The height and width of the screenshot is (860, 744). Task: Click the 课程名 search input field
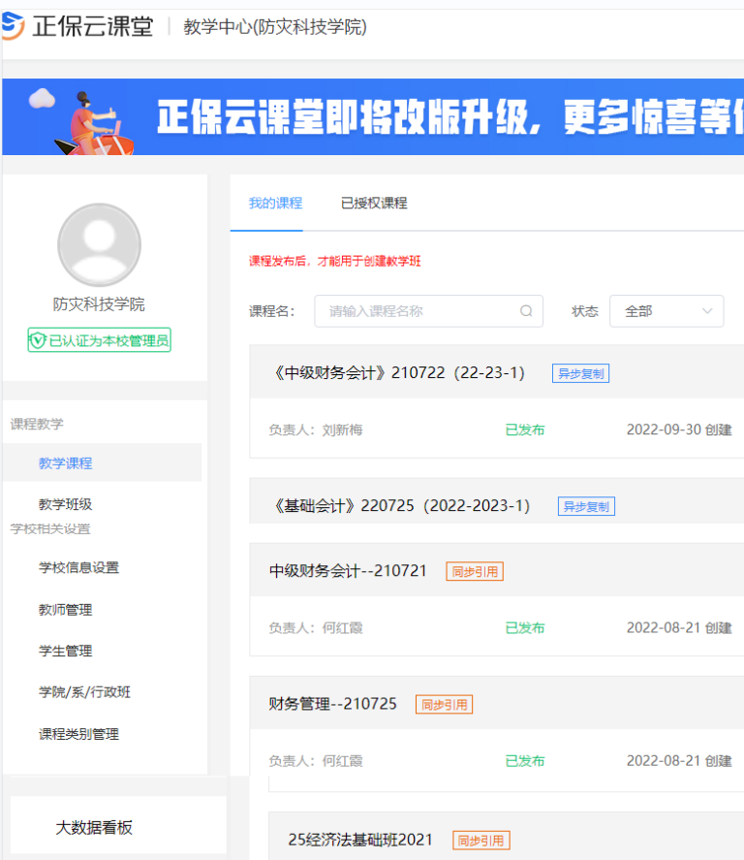[x=417, y=311]
